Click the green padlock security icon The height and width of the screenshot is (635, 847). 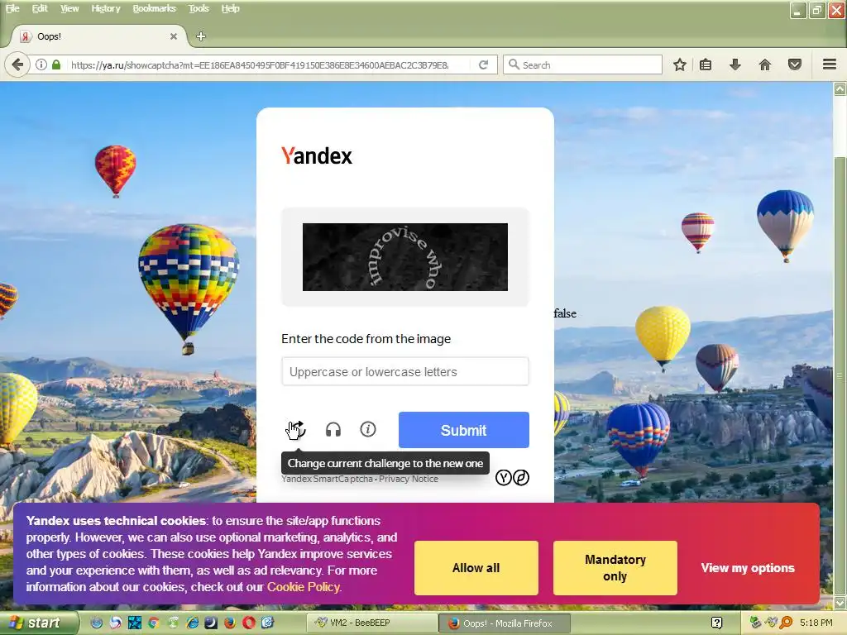[x=56, y=64]
